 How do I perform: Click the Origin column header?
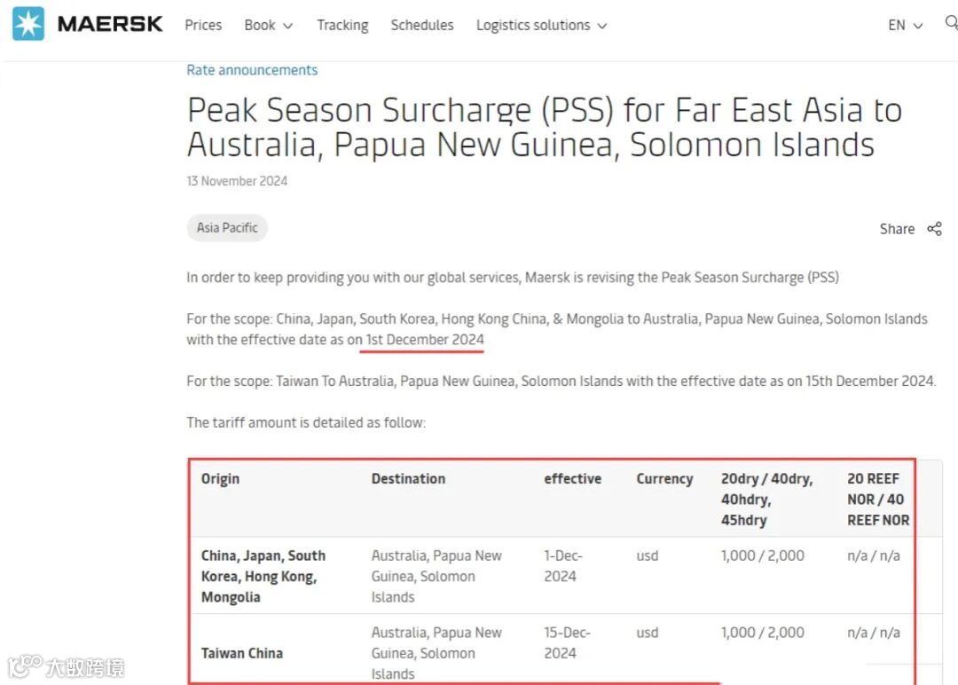pos(221,478)
